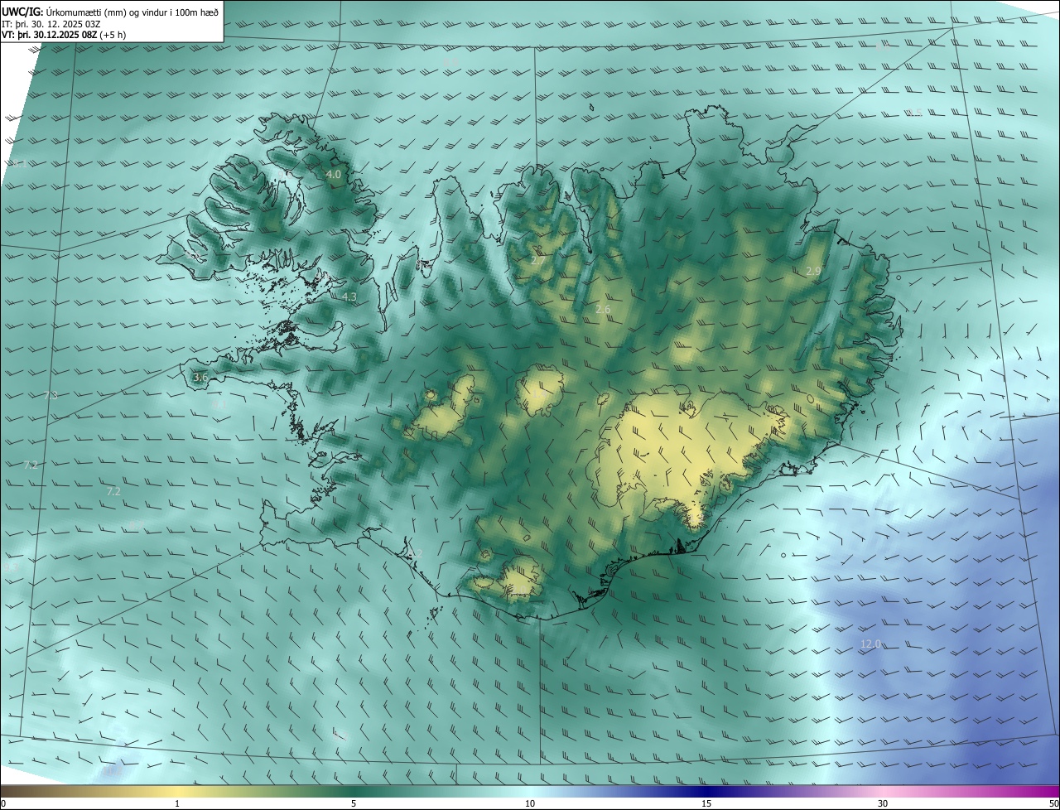Click the 10 tick label on colour scale
This screenshot has width=1060, height=810.
(530, 803)
